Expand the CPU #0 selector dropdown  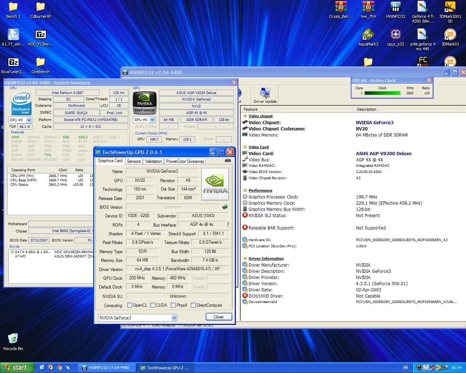pyautogui.click(x=29, y=120)
